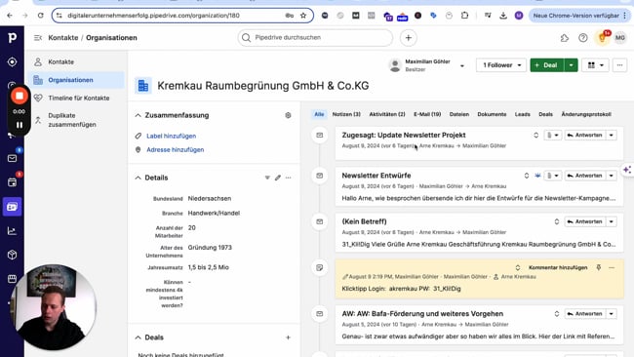
Task: Switch to Notizen (3) tab
Action: coord(346,114)
